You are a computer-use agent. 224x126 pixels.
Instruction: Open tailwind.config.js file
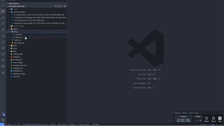[x=19, y=74]
